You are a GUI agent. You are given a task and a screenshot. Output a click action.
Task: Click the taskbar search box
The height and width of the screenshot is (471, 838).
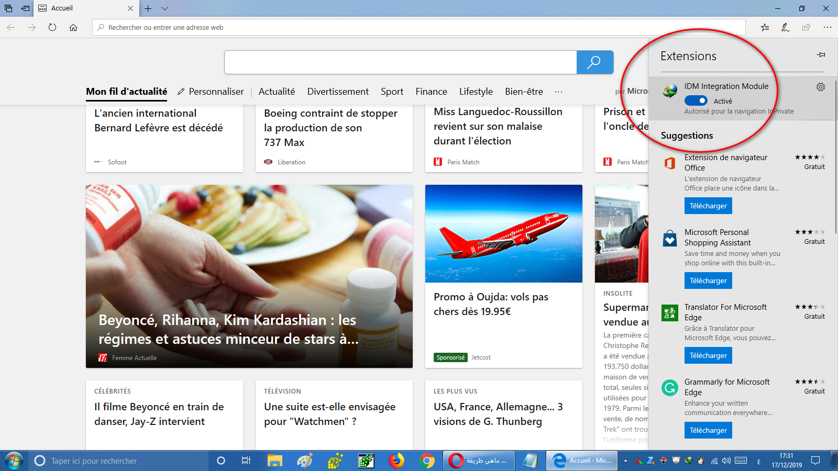(118, 461)
